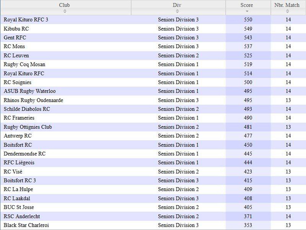Select club name RC Frameries
Viewport: 306px width, 230px height.
click(x=19, y=118)
